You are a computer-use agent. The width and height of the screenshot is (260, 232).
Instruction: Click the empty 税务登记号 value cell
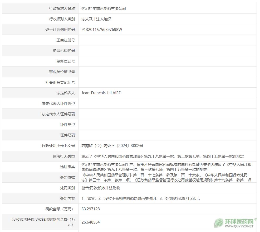click(x=167, y=61)
